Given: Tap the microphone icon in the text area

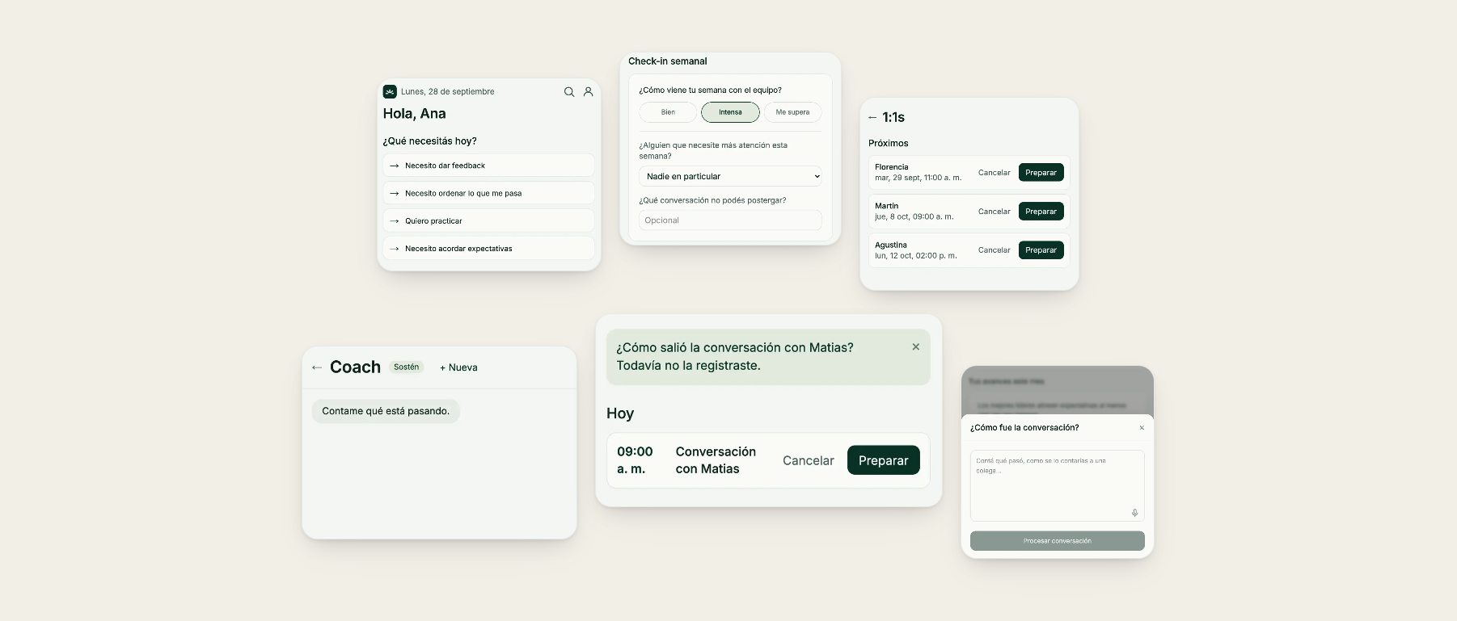Looking at the screenshot, I should point(1134,513).
